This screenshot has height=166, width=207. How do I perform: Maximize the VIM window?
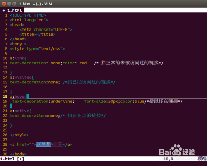[x=14, y=4]
